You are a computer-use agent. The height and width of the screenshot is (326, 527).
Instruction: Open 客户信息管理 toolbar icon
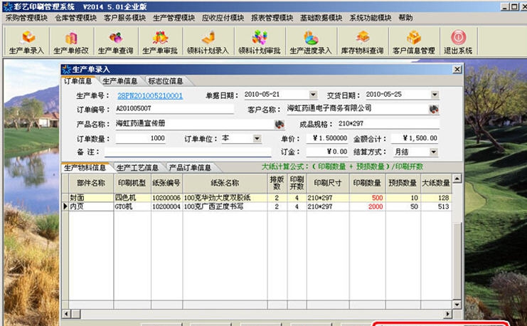click(414, 42)
